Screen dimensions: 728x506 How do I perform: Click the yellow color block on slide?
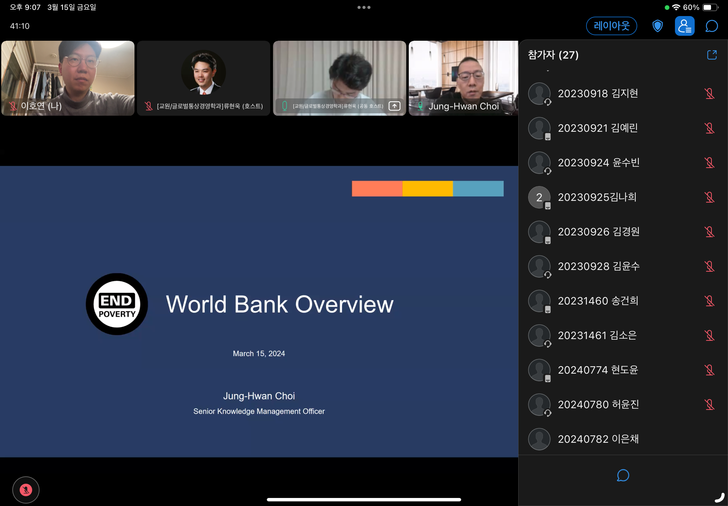point(428,189)
